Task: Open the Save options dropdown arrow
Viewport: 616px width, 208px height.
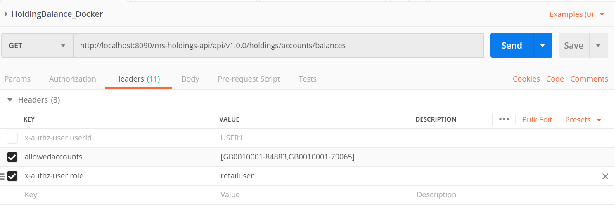Action: pyautogui.click(x=598, y=45)
